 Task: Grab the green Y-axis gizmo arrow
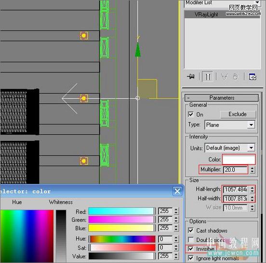pos(138,49)
